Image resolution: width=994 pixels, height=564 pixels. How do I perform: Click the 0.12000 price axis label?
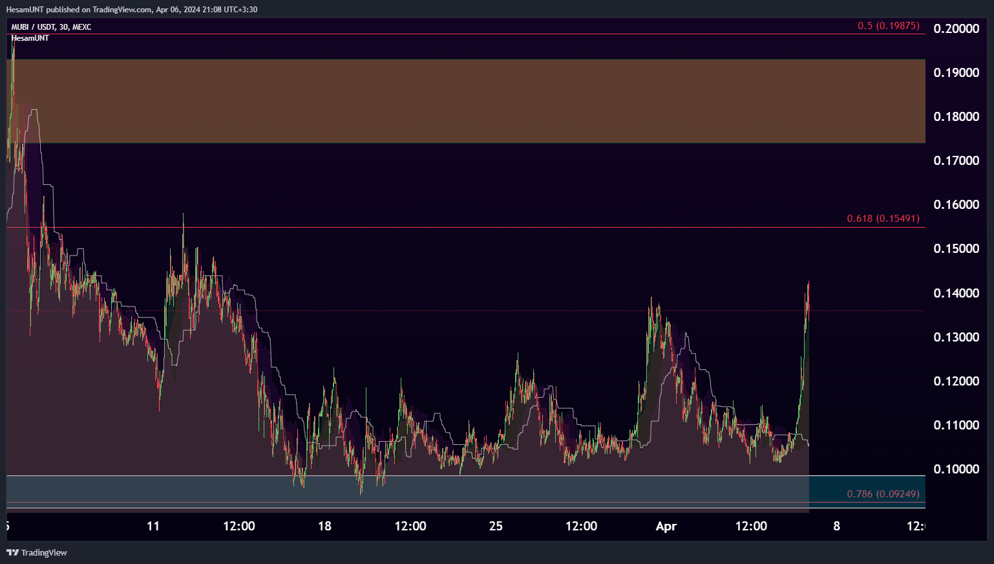click(x=957, y=381)
